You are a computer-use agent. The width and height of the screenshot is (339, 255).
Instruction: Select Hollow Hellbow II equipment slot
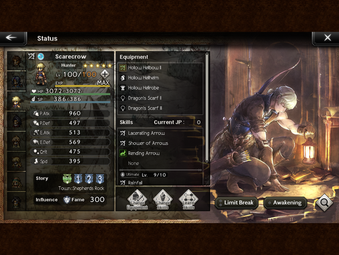pos(160,67)
